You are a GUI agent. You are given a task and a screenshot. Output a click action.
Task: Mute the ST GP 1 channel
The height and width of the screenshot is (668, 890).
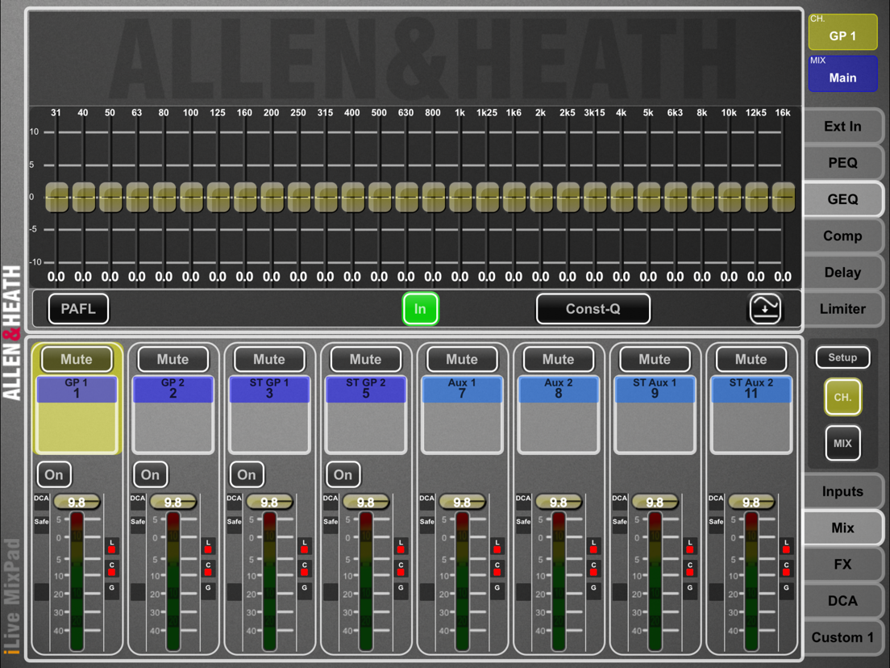(269, 359)
